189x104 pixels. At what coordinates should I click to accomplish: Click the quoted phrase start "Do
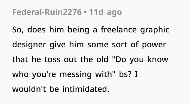coord(119,59)
